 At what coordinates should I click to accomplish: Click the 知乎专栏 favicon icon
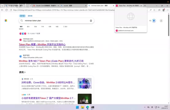pyautogui.click(x=21, y=56)
